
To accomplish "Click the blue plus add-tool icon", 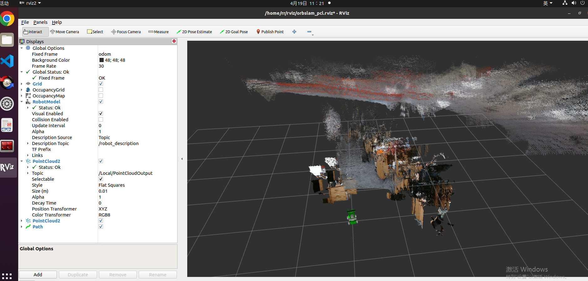I will click(294, 32).
